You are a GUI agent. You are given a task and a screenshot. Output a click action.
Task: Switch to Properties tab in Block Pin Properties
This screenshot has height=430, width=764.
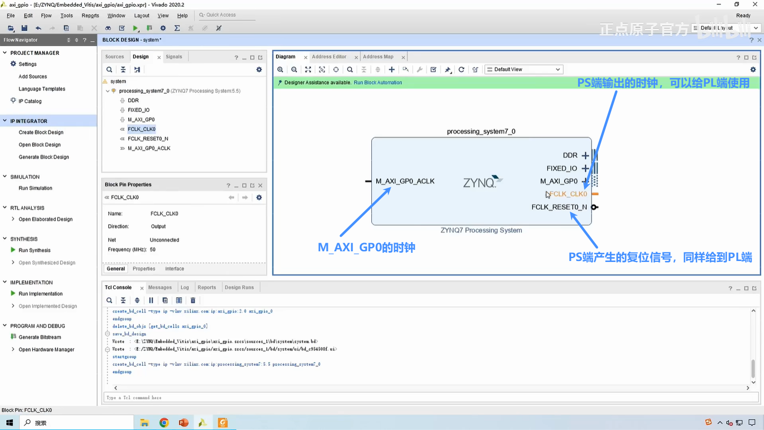point(144,269)
